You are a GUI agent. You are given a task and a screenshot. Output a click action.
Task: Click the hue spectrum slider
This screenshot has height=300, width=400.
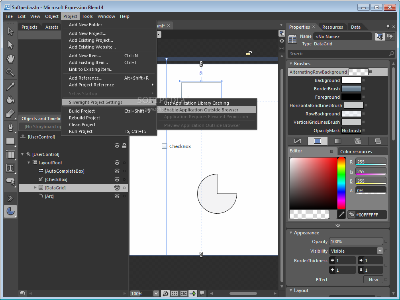[x=341, y=183]
